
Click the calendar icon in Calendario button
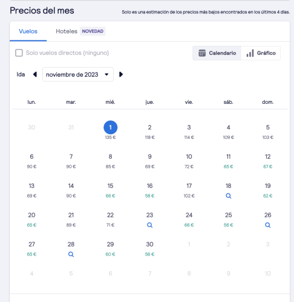(x=202, y=53)
